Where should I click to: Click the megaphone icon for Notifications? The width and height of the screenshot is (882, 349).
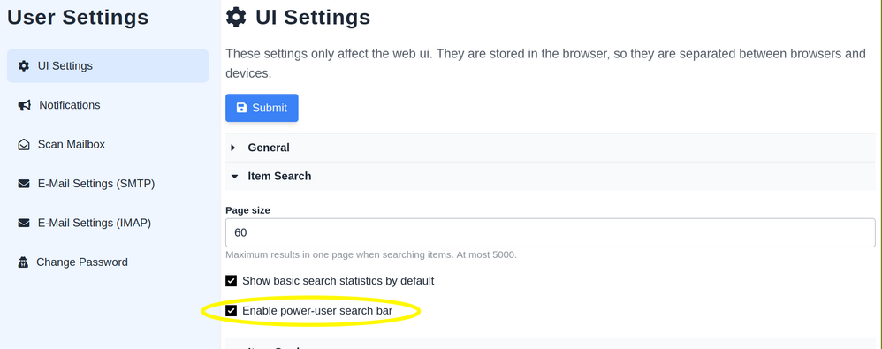click(24, 105)
